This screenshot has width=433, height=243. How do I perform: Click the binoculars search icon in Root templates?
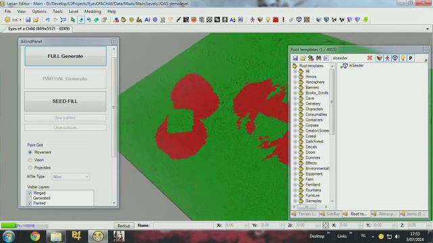click(x=319, y=58)
